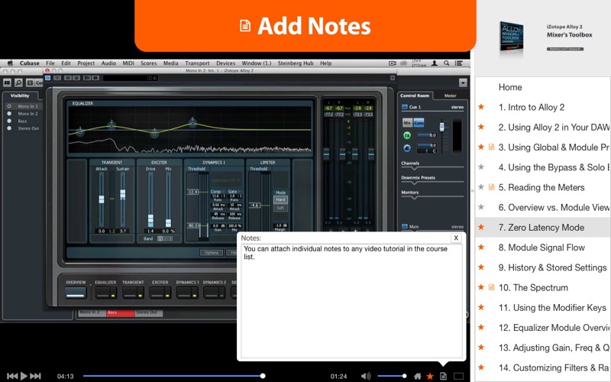This screenshot has height=382, width=611.
Task: Click into the Notes text area
Action: (x=351, y=301)
